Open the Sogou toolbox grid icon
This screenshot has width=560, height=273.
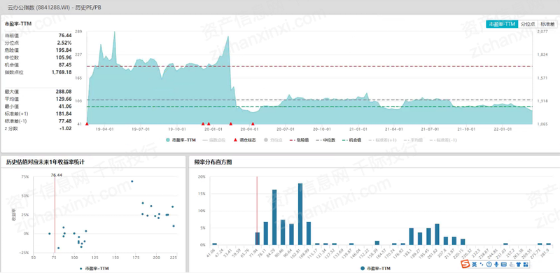pyautogui.click(x=526, y=265)
